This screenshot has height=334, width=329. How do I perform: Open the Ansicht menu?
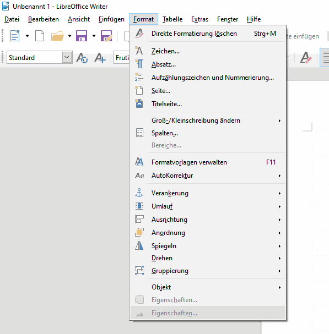(79, 19)
